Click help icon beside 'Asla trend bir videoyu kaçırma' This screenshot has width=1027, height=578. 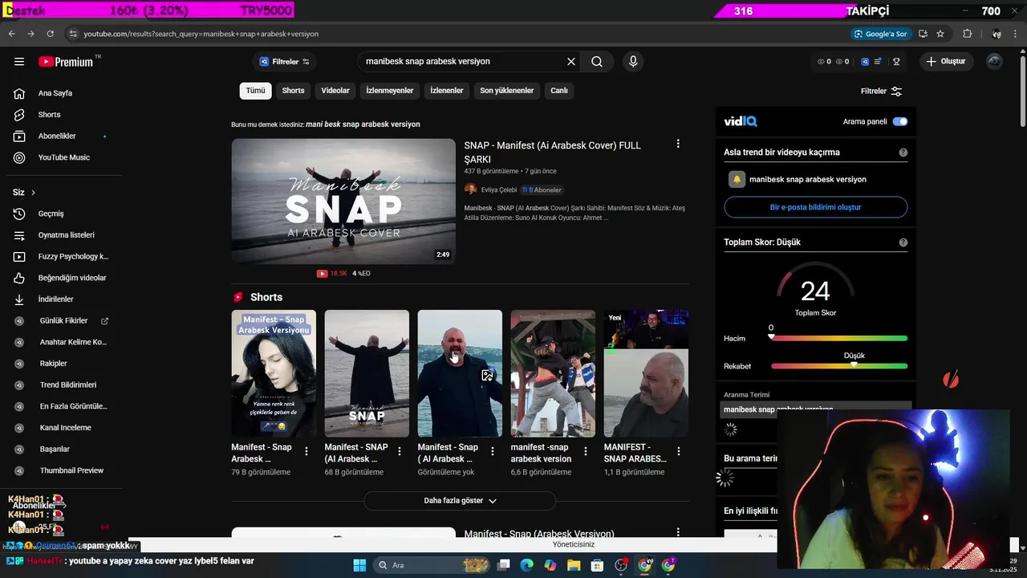tap(903, 153)
